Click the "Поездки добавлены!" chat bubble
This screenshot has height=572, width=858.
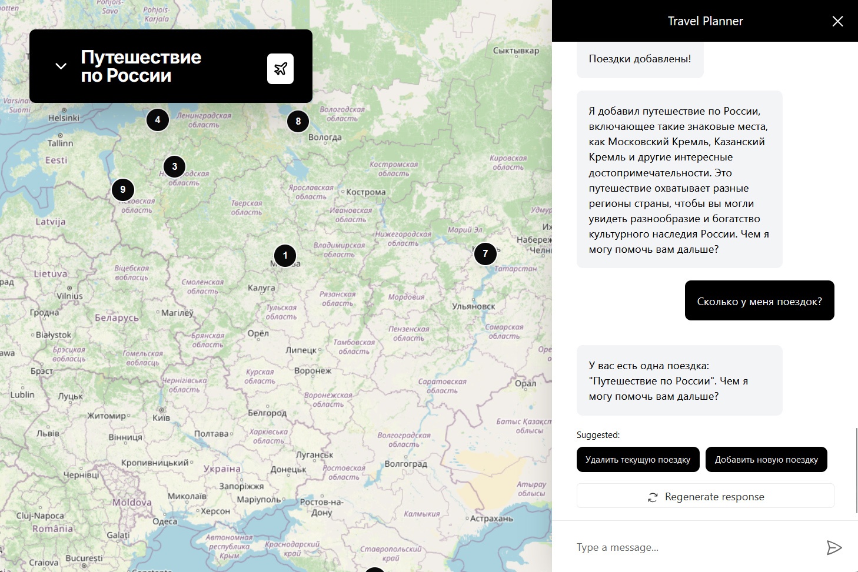[x=640, y=58]
